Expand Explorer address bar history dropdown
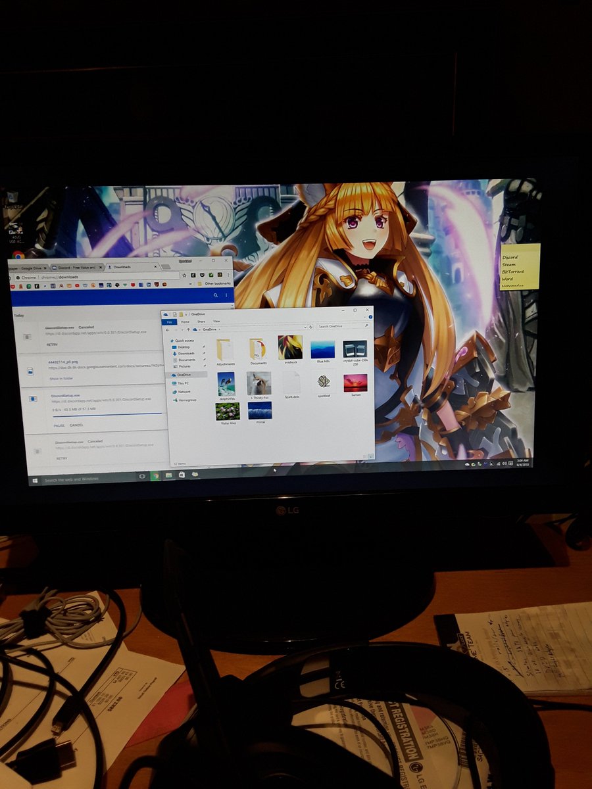 point(305,326)
